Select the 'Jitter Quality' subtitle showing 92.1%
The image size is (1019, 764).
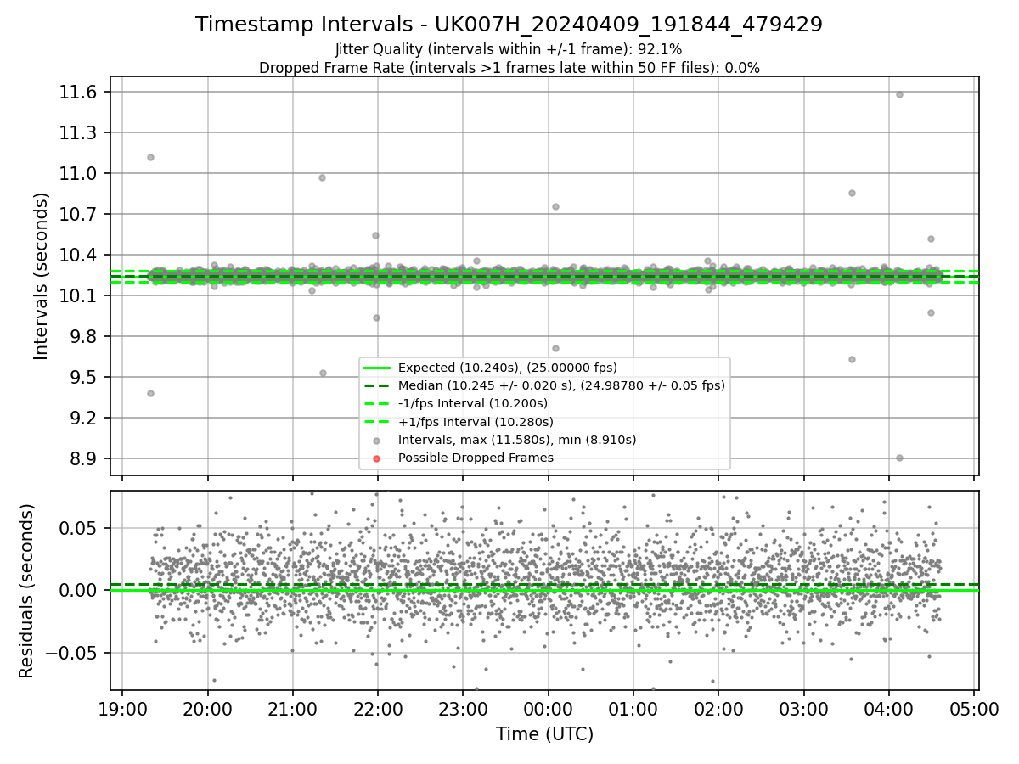click(509, 50)
